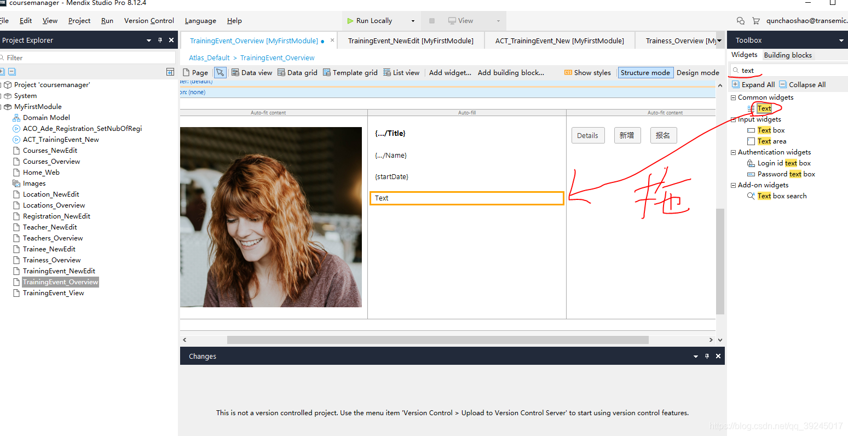Click the shopping cart icon
The width and height of the screenshot is (848, 436).
tap(756, 21)
